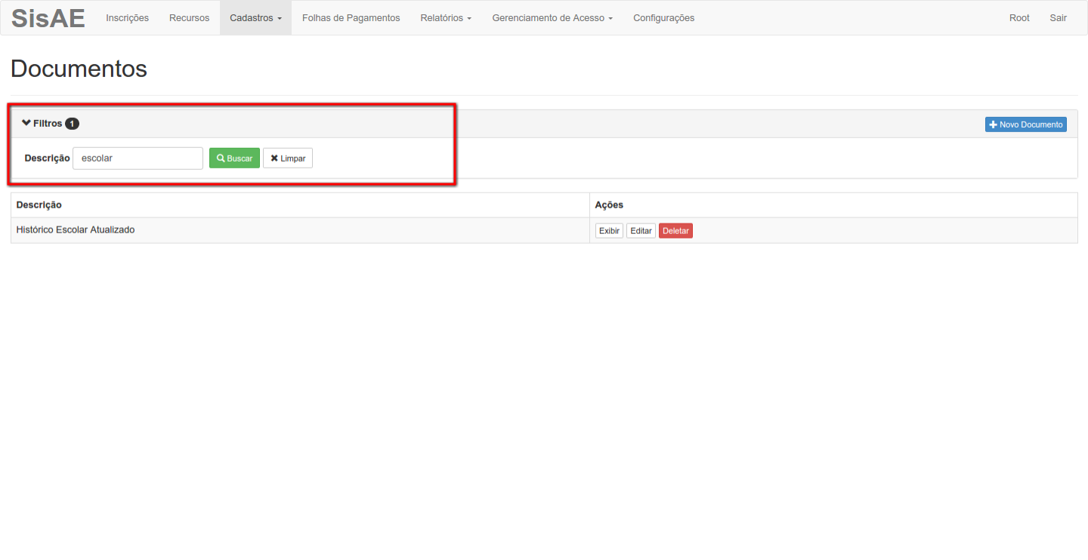The image size is (1088, 560).
Task: Click the Root user link
Action: 1019,17
